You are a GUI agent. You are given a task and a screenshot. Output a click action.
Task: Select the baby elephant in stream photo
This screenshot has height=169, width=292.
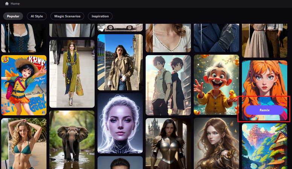click(72, 140)
